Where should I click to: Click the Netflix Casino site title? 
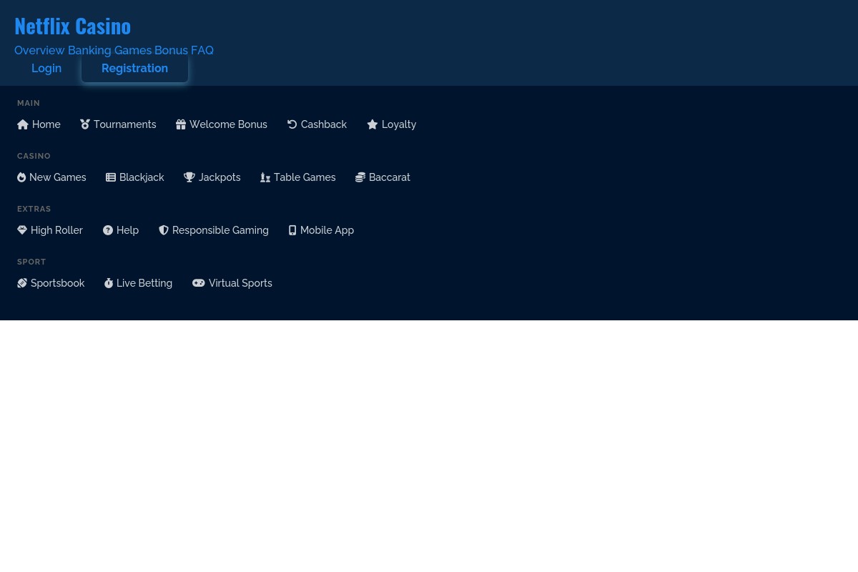73,26
